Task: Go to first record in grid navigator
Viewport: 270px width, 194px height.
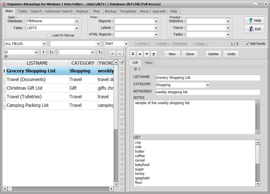Action: coord(112,54)
